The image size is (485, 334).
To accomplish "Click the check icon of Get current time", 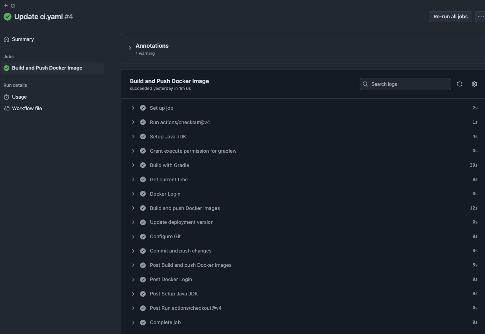I will click(x=143, y=179).
